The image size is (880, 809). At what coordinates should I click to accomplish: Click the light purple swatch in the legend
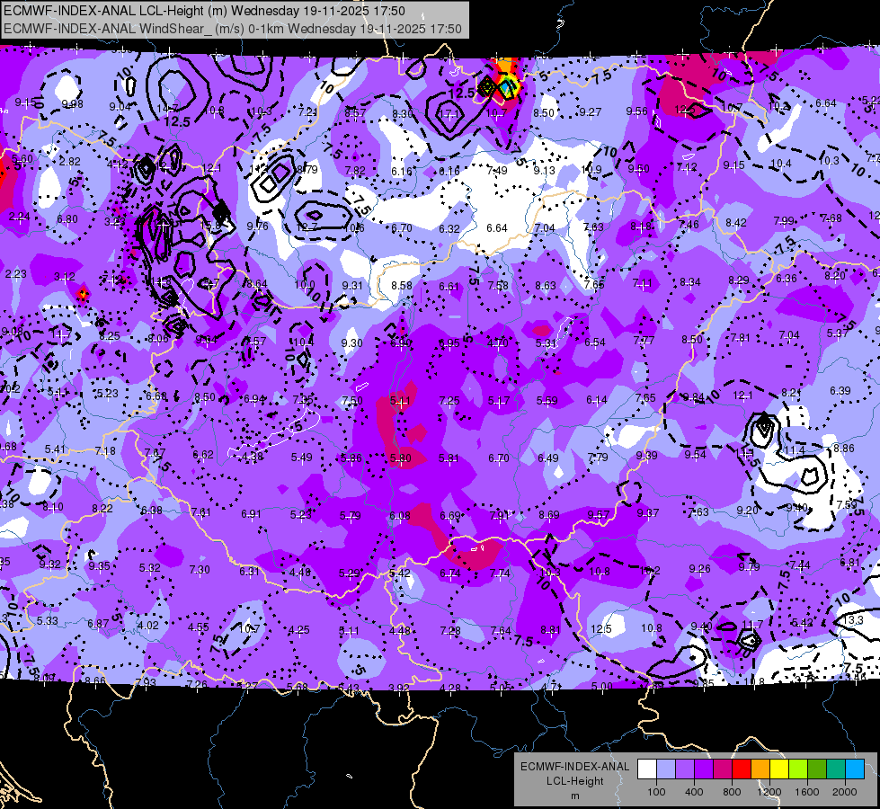point(685,769)
